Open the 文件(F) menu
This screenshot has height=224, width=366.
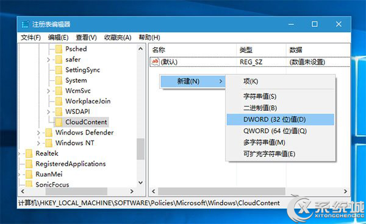coord(30,38)
